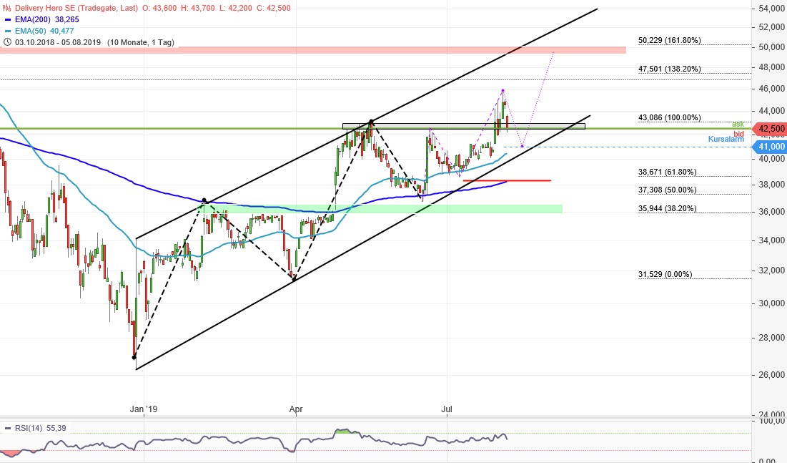Click the EMA(50) teal legend marker
This screenshot has width=787, height=463.
tap(7, 31)
